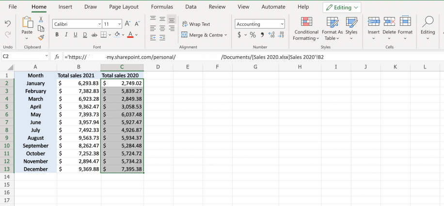Select Top Align in Alignment group
444x206 pixels.
coord(153,19)
